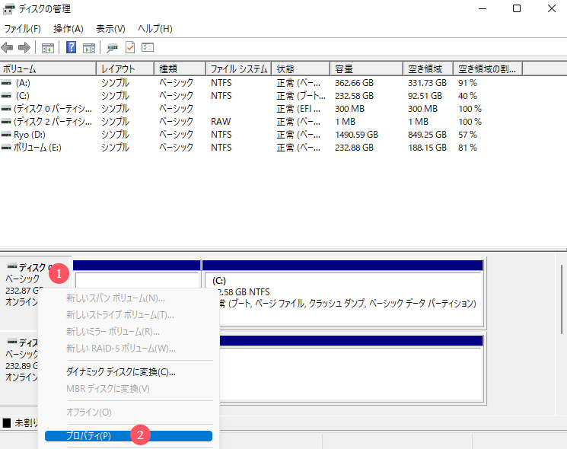Click the 362.66 GB capacity cell
Screen dimensions: 567x449
tap(354, 83)
